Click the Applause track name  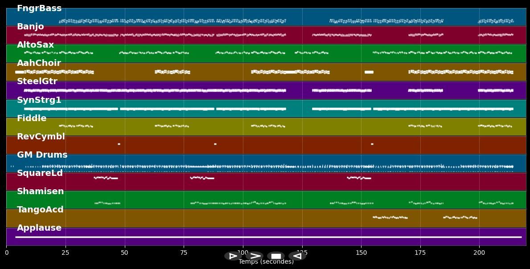(39, 228)
